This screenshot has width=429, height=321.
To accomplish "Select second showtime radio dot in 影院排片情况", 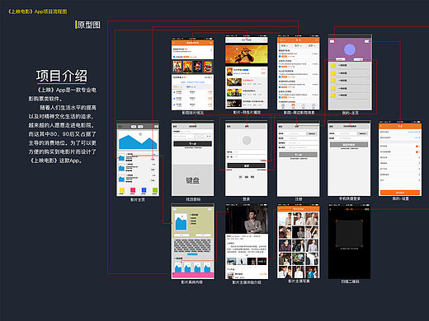I will click(174, 98).
